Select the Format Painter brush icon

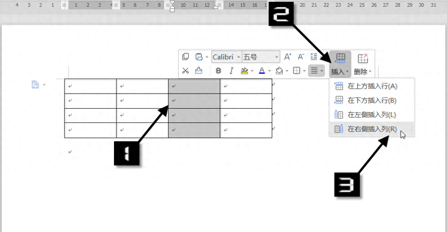click(199, 71)
